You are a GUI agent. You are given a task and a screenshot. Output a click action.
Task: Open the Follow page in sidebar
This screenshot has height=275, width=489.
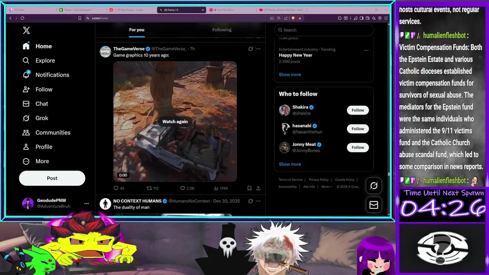[37, 89]
